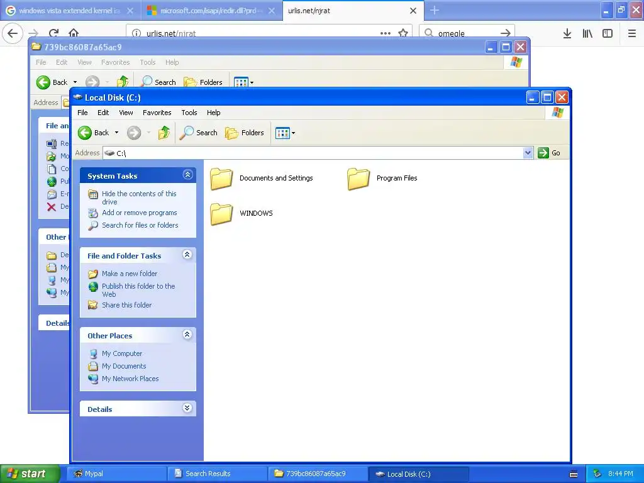Open Favorites menu in Local Disk window
Viewport: 644px width, 483px height.
(157, 113)
